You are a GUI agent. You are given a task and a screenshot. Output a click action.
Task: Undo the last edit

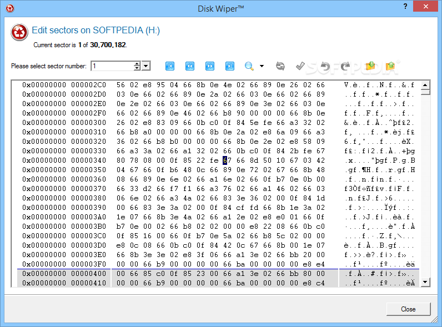click(x=325, y=66)
